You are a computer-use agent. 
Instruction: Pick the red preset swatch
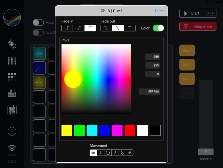(x=130, y=130)
